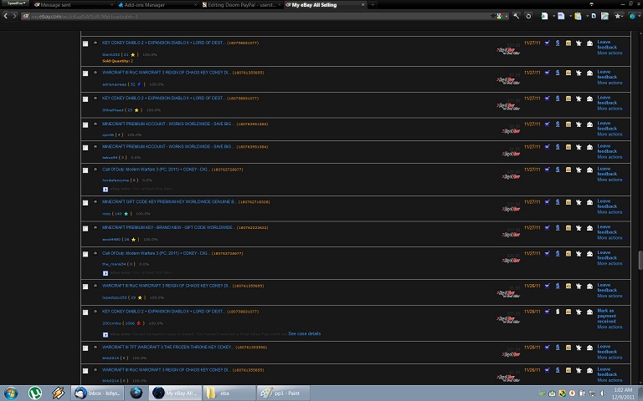Click the red star beside 2001miko
The width and height of the screenshot is (643, 401).
pyautogui.click(x=139, y=323)
